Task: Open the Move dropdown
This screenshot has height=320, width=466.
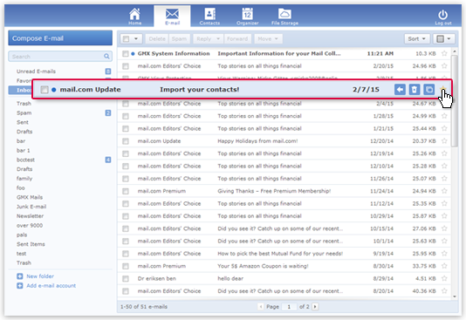Action: [268, 39]
